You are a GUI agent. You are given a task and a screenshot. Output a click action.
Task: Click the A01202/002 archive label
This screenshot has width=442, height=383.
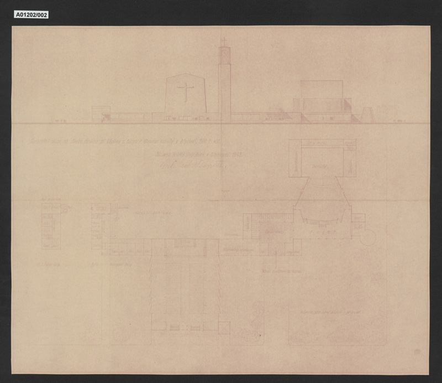[x=31, y=15]
